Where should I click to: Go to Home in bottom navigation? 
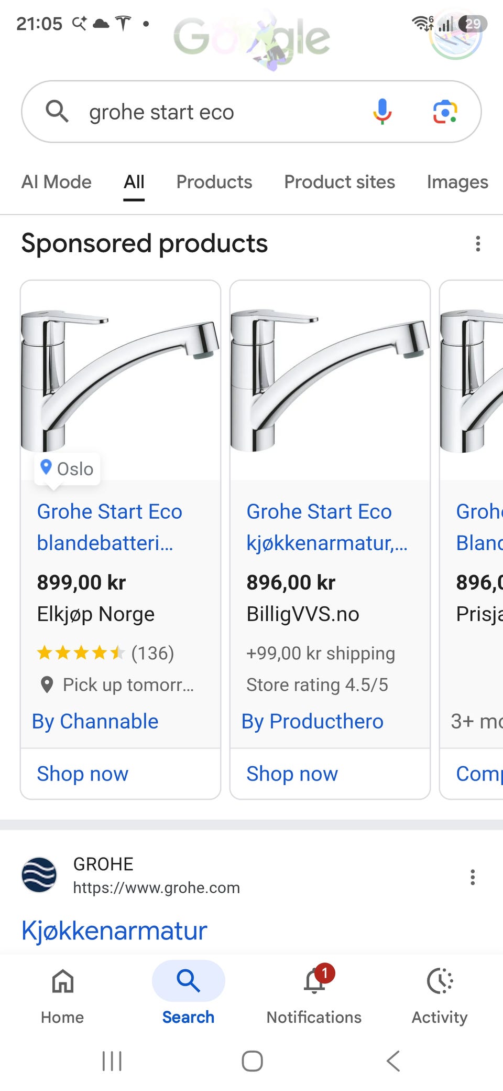[x=62, y=996]
